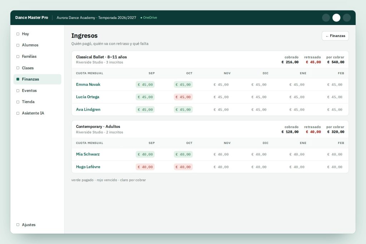Click the Eventos square icon
Screen dimensions: 366x244
[18, 90]
